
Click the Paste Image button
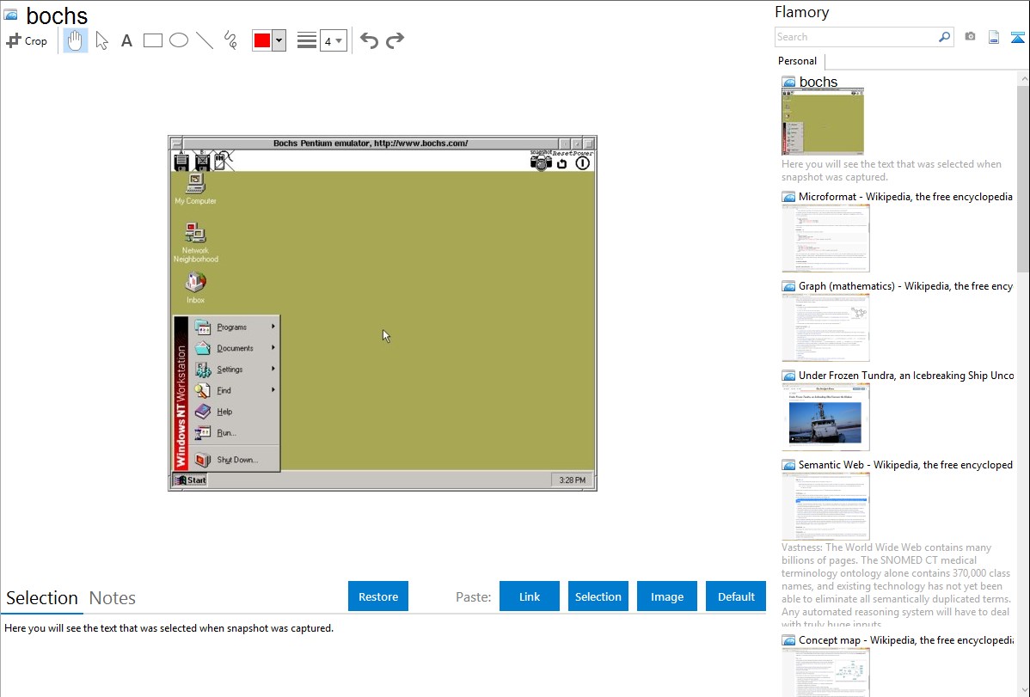(666, 596)
